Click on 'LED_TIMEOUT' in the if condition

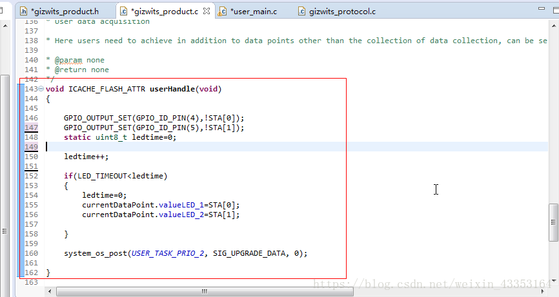click(103, 176)
